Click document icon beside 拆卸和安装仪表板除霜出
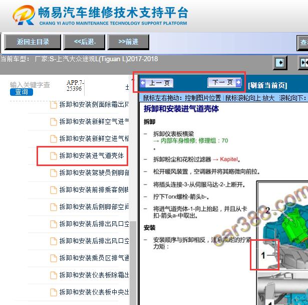Screen dimensions: 308x305 pyautogui.click(x=54, y=275)
